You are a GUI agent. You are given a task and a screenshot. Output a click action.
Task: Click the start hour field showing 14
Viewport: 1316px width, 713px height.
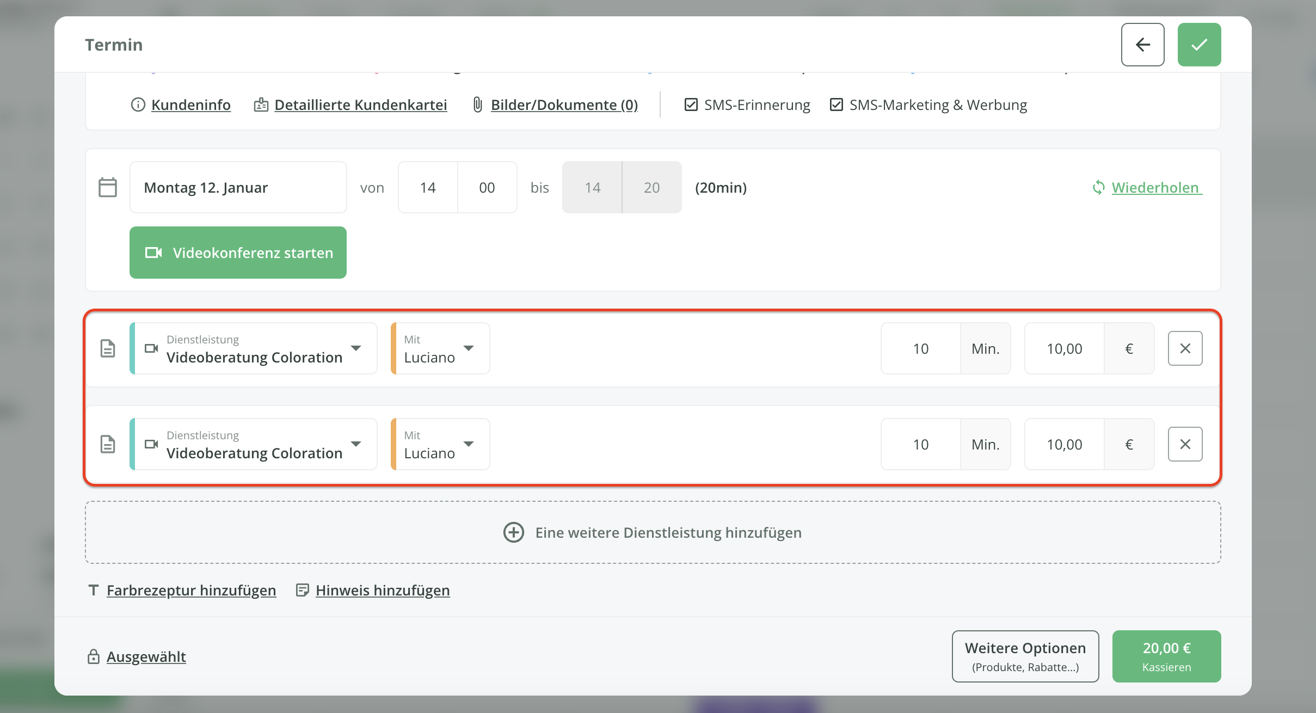[x=428, y=187]
